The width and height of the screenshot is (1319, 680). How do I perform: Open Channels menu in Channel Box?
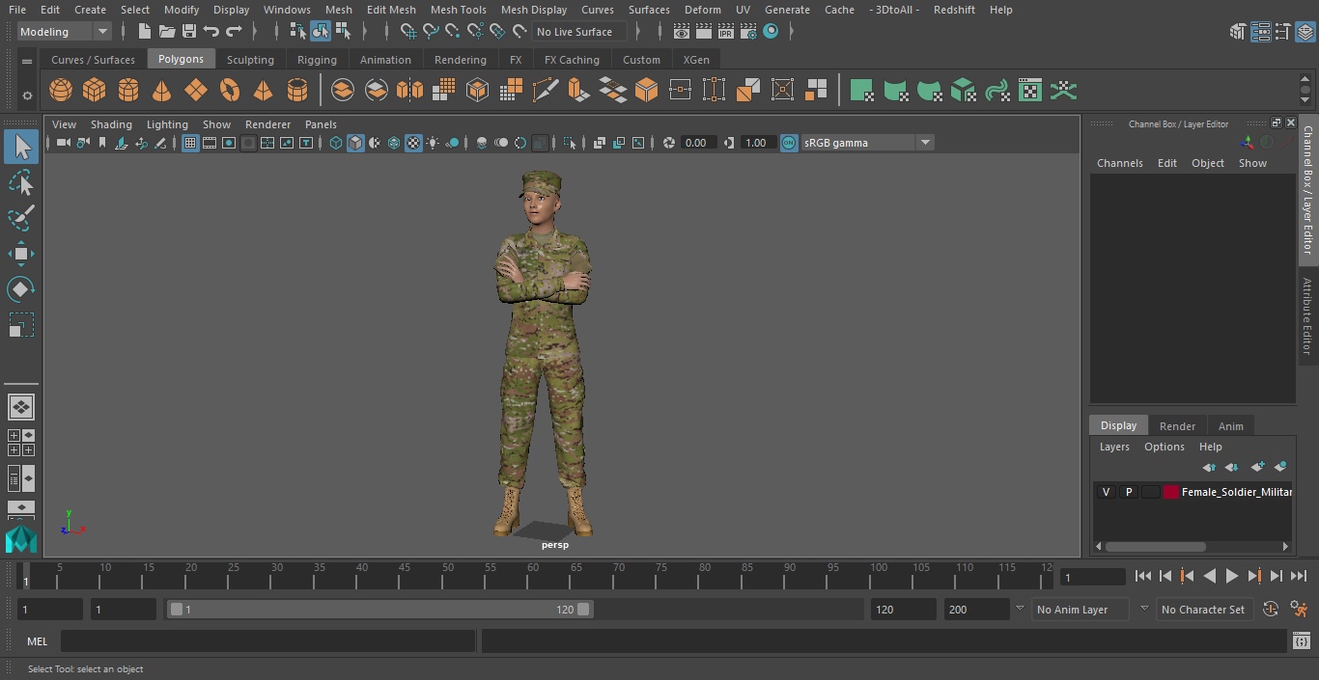tap(1119, 163)
